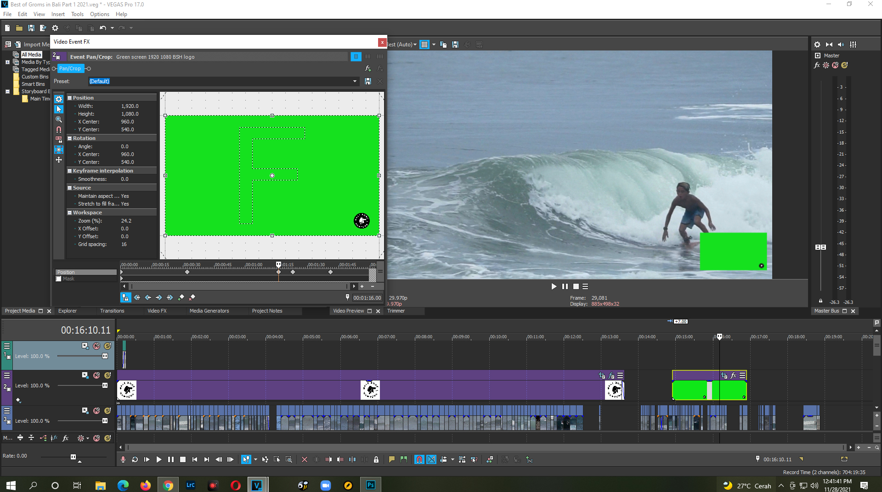882x492 pixels.
Task: Open Photoshop from the Windows taskbar
Action: (x=370, y=485)
